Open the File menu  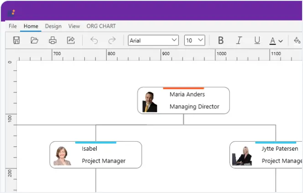pyautogui.click(x=13, y=26)
